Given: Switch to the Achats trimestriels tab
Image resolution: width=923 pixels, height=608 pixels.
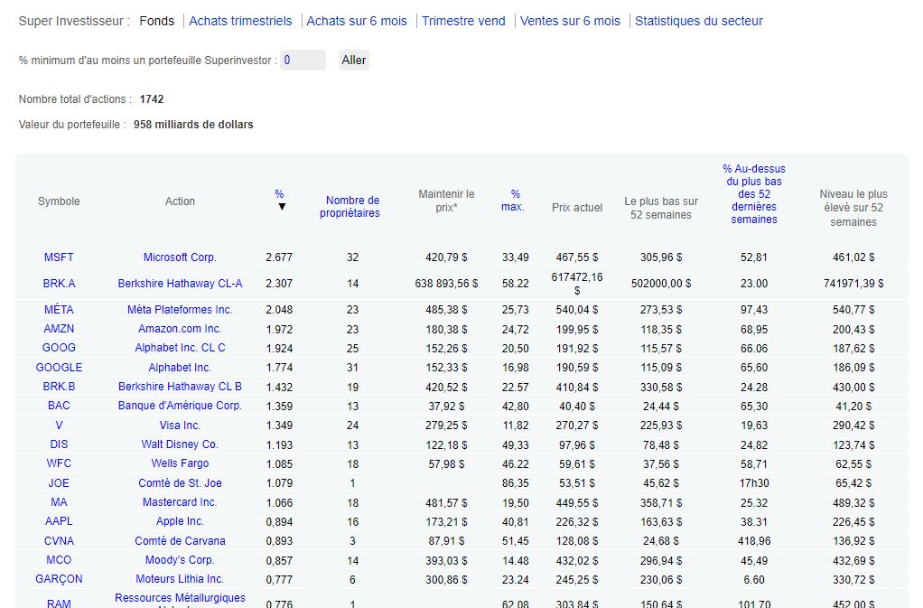Looking at the screenshot, I should click(x=240, y=20).
